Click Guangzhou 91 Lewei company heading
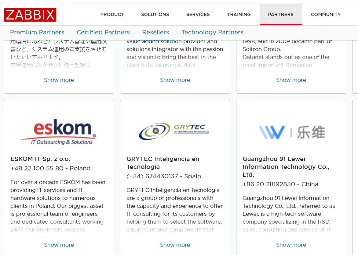Image resolution: width=358 pixels, height=255 pixels. pos(286,167)
